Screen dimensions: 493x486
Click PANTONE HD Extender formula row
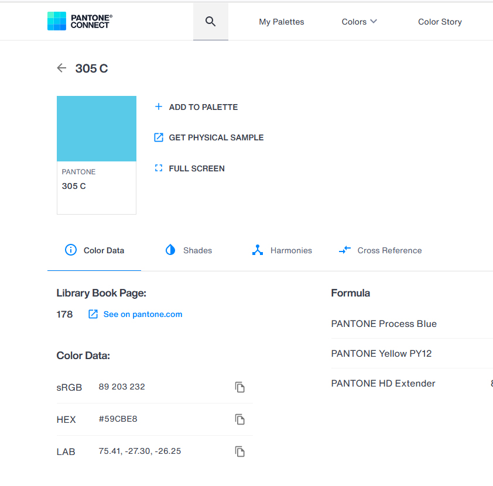(x=412, y=383)
